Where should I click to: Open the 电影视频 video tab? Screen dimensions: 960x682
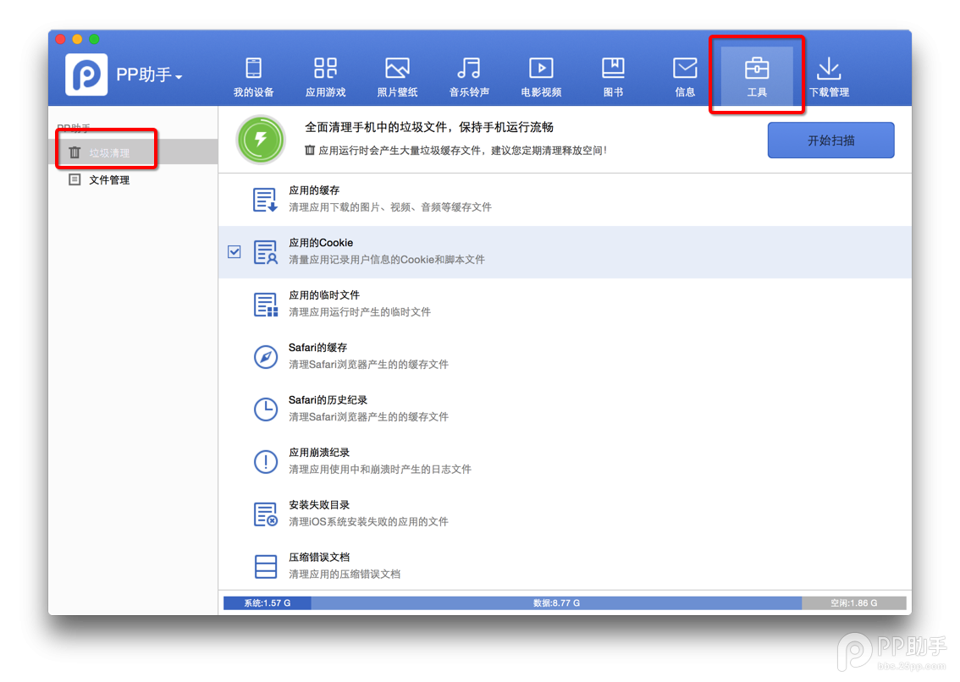pos(541,76)
